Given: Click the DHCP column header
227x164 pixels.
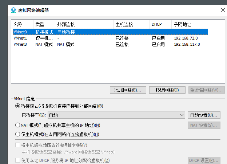Looking at the screenshot, I should (x=160, y=24).
